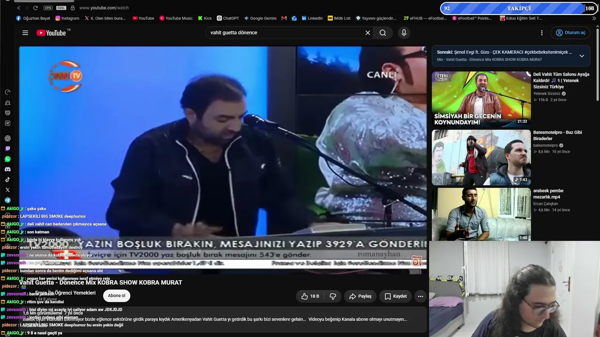
Task: Reload the page with refresh icon
Action: tap(35, 8)
